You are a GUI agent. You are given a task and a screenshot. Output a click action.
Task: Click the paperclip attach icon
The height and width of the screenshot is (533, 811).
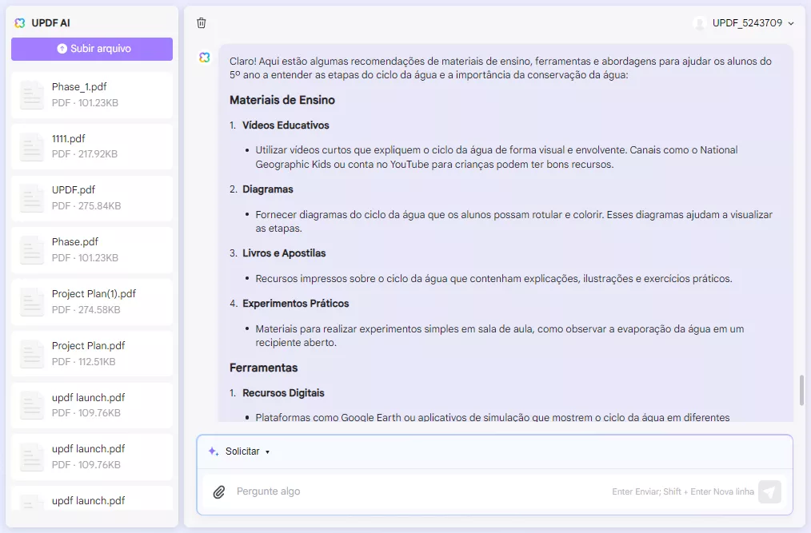[x=219, y=491]
